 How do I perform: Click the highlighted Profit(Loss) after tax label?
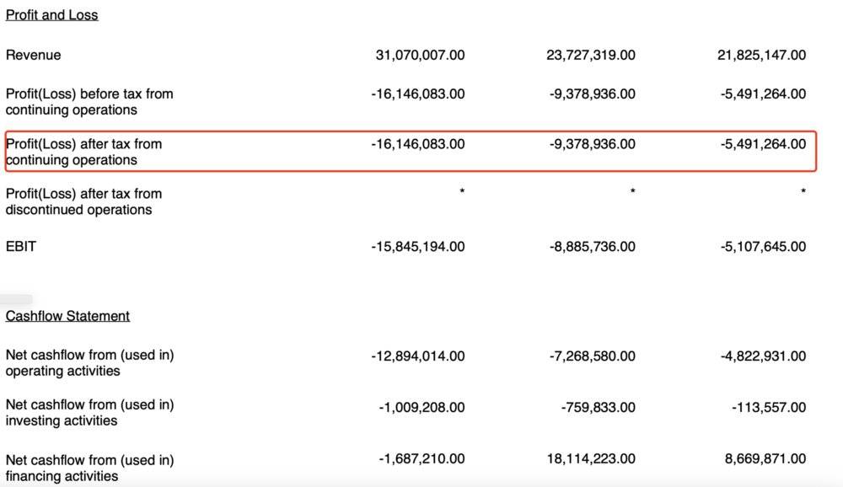83,152
